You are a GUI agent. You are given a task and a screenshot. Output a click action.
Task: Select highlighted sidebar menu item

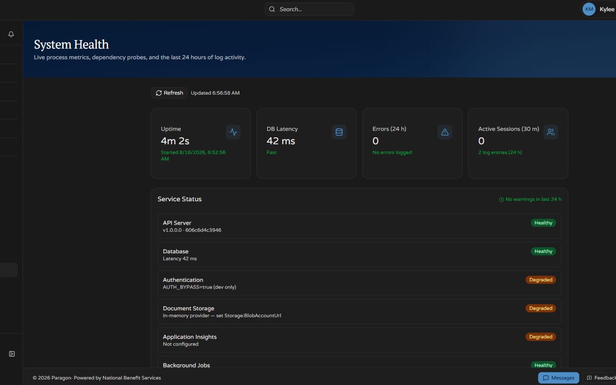pos(8,270)
